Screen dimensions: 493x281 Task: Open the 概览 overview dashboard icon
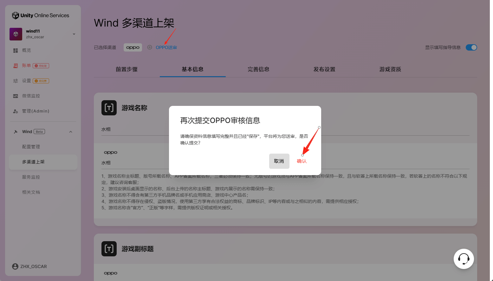(16, 51)
